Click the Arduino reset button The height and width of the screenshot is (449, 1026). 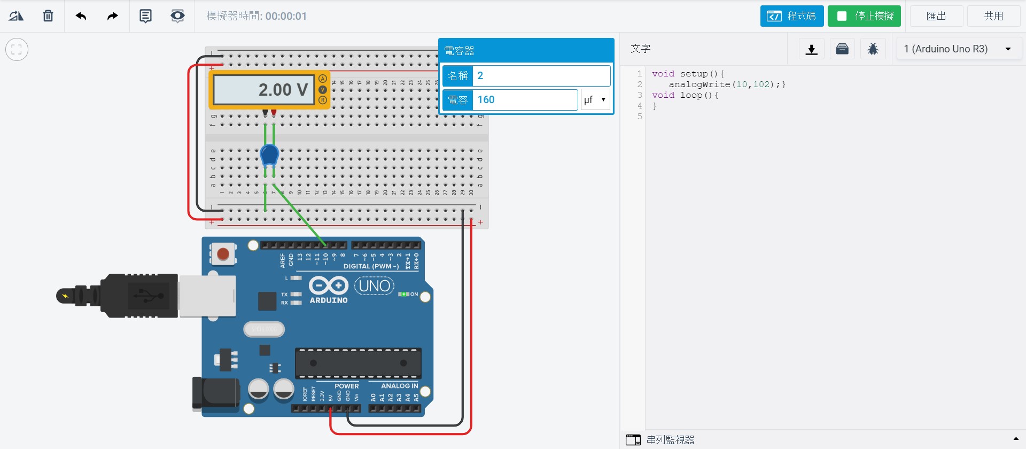(x=223, y=254)
